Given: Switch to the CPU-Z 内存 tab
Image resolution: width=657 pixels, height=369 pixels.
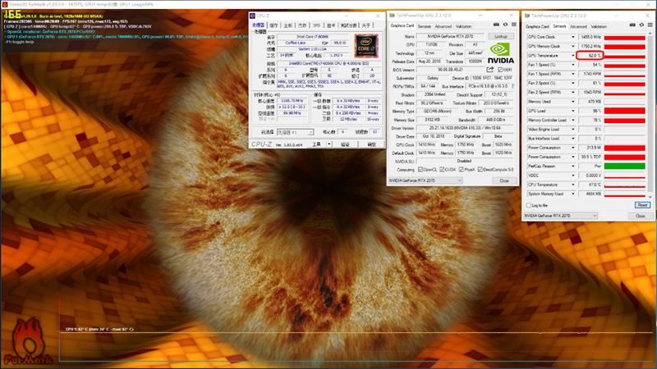Looking at the screenshot, I should pos(302,25).
